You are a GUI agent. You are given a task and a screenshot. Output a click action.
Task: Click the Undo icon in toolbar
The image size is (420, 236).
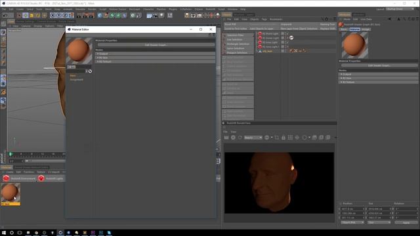[x=5, y=16]
